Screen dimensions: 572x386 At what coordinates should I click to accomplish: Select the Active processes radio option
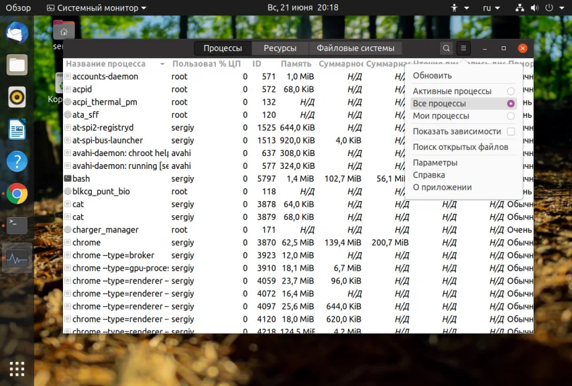coord(511,91)
